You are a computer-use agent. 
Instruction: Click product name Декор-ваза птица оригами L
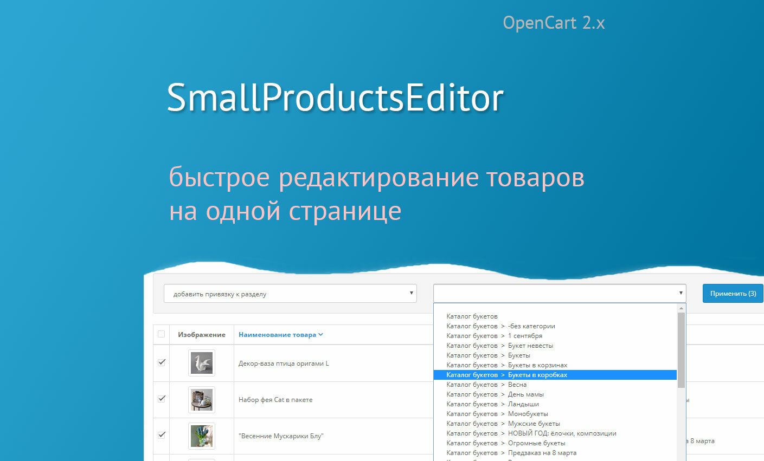click(x=284, y=363)
